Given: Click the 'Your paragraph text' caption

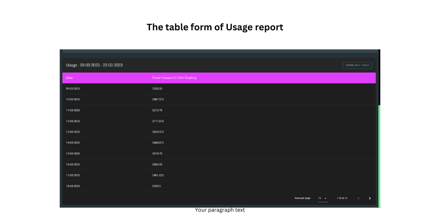Looking at the screenshot, I should click(220, 210).
